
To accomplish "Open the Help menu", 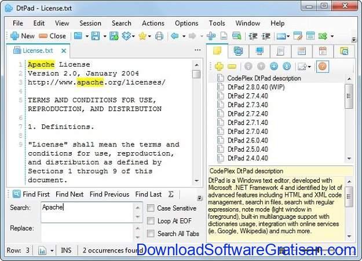I will click(277, 23).
